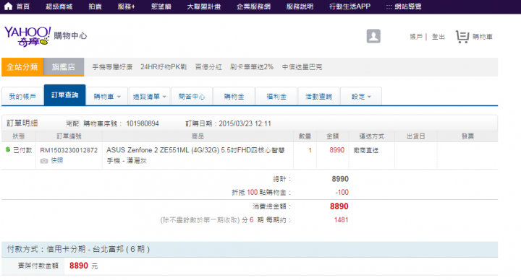
Task: Click the shopping cart icon
Action: (x=462, y=37)
